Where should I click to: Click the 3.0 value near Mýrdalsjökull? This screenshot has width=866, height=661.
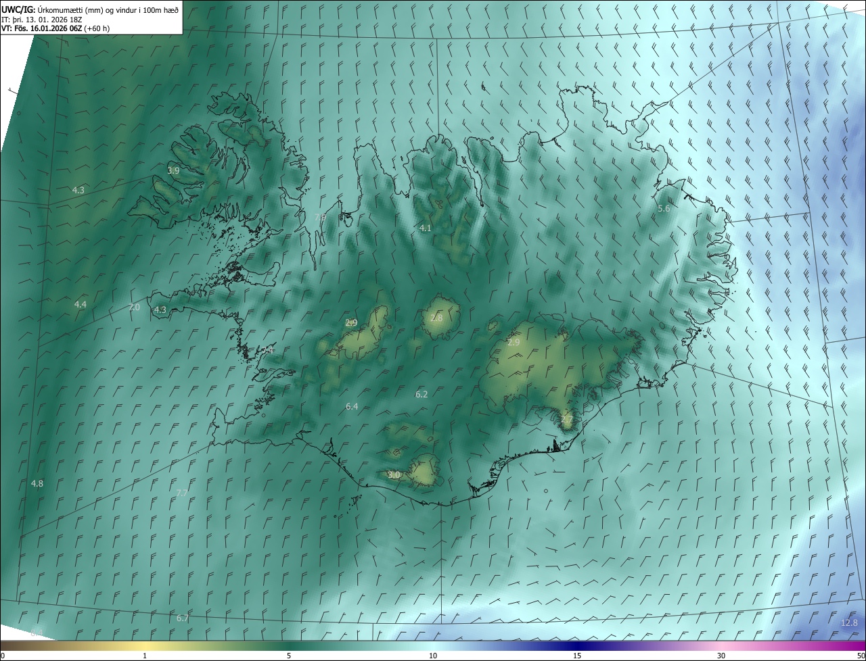[x=394, y=475]
